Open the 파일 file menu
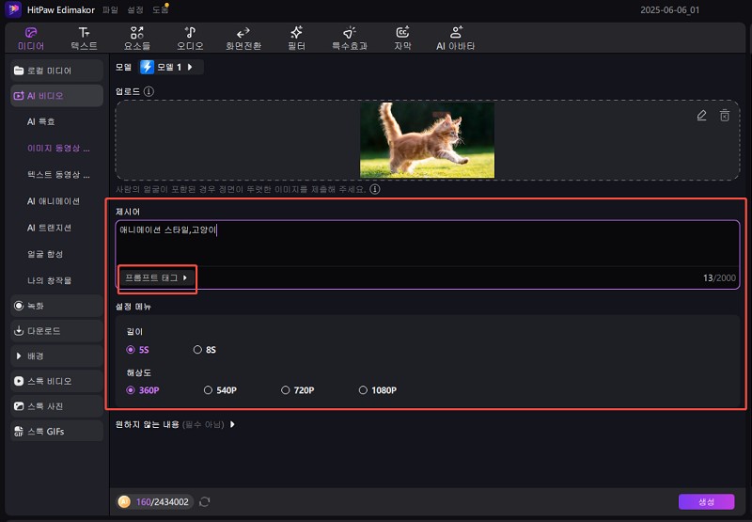Viewport: 752px width, 522px height. [x=110, y=9]
